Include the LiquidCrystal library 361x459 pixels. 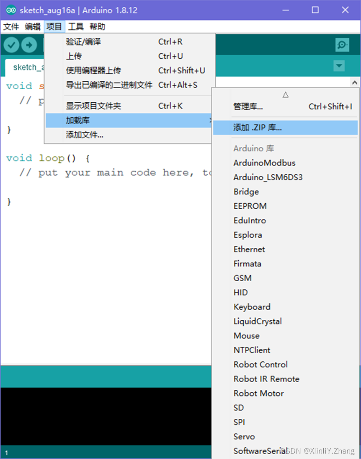[x=285, y=321]
